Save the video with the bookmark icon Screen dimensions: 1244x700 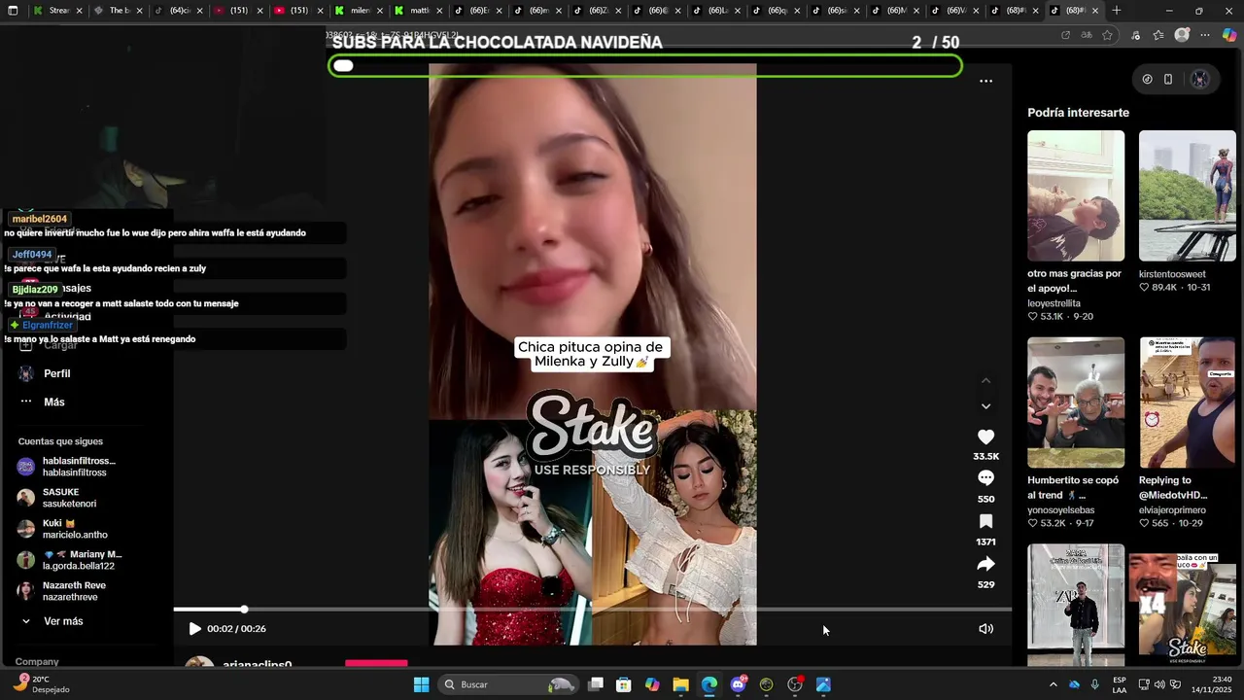[985, 521]
